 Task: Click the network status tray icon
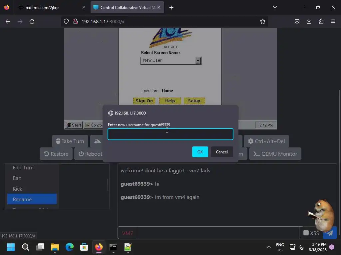click(x=292, y=247)
